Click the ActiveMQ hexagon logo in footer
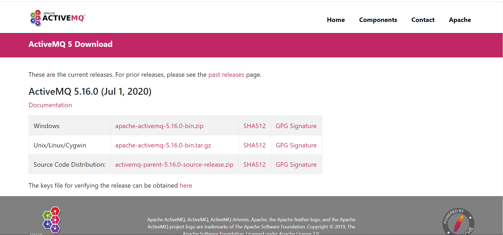This screenshot has height=235, width=503. pyautogui.click(x=52, y=220)
